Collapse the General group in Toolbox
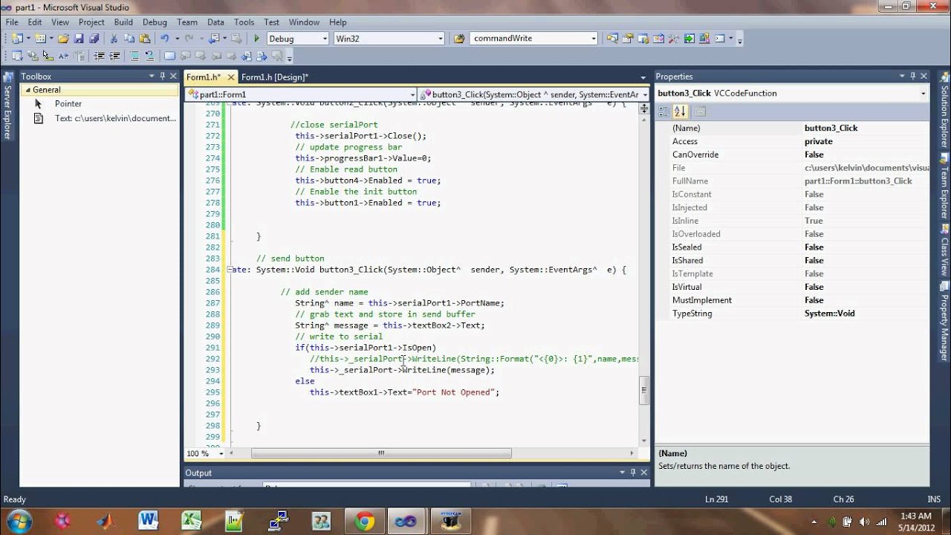 28,90
